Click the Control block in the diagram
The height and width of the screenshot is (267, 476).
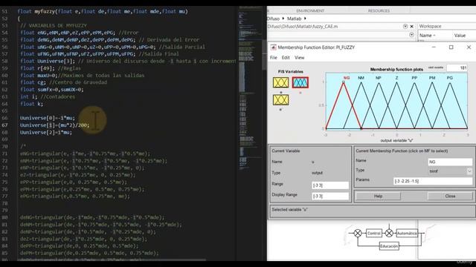(373, 233)
